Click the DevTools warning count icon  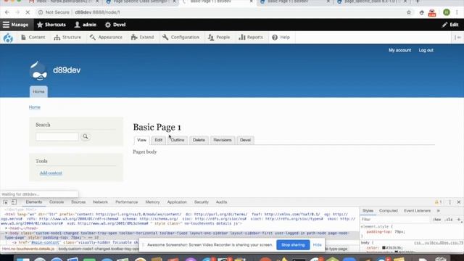click(438, 202)
